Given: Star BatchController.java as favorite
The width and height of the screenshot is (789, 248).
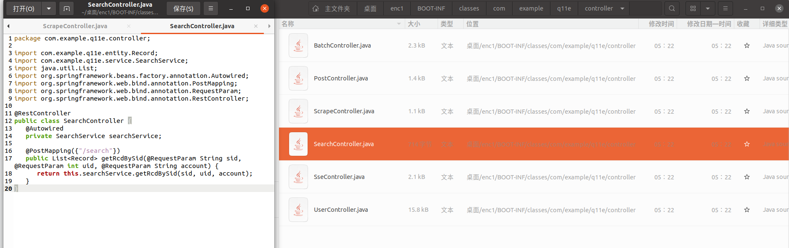Looking at the screenshot, I should pos(747,45).
